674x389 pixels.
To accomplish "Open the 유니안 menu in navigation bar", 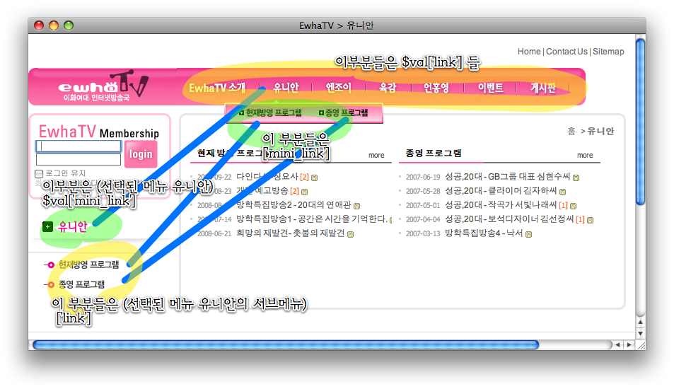I will [x=286, y=88].
